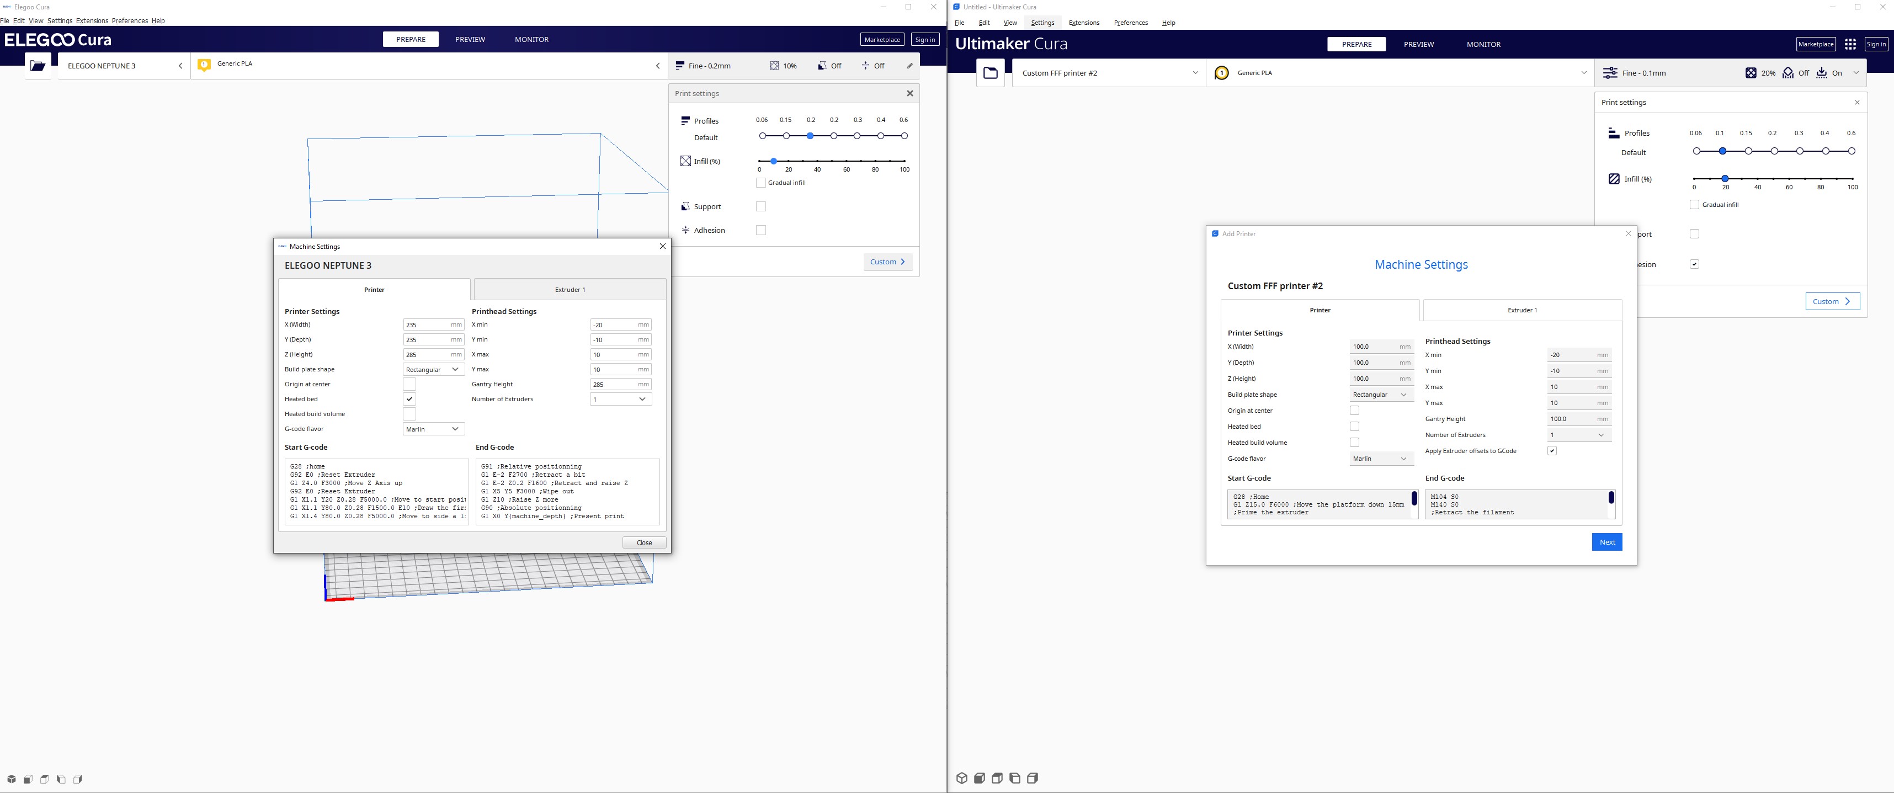Click Sign in button in Ultimaker Cura
The image size is (1894, 793).
point(1876,44)
